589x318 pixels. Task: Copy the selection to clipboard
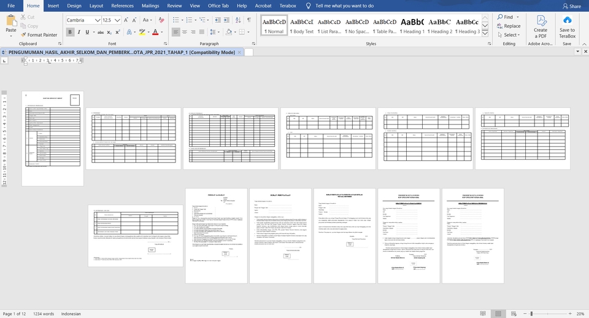coord(29,26)
